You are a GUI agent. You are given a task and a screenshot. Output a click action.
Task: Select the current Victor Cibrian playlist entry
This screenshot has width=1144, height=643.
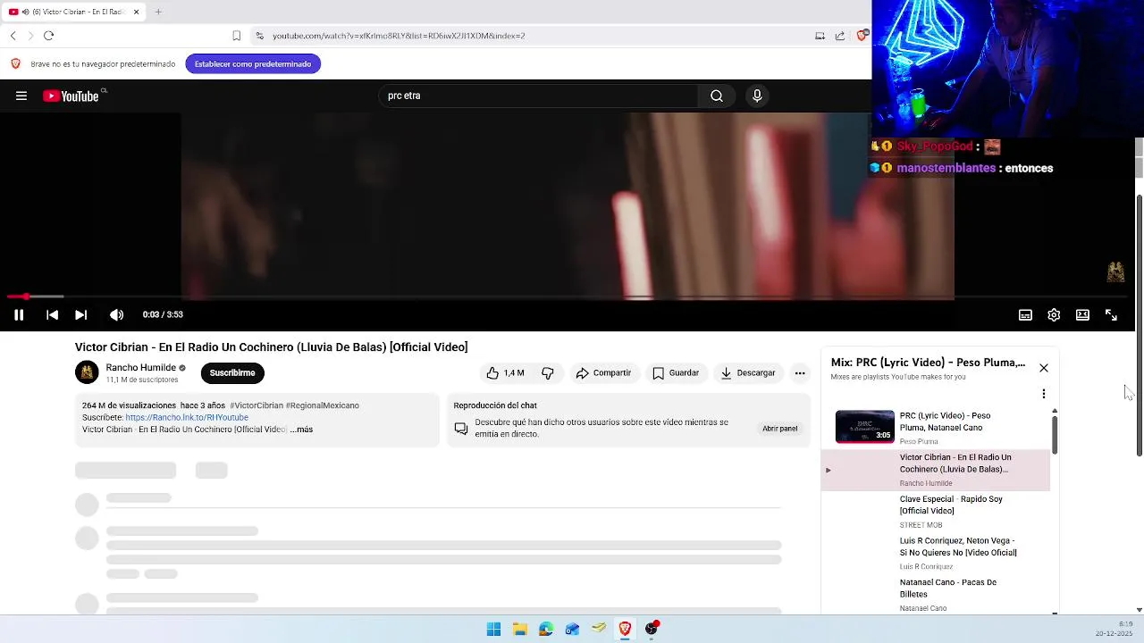[935, 470]
